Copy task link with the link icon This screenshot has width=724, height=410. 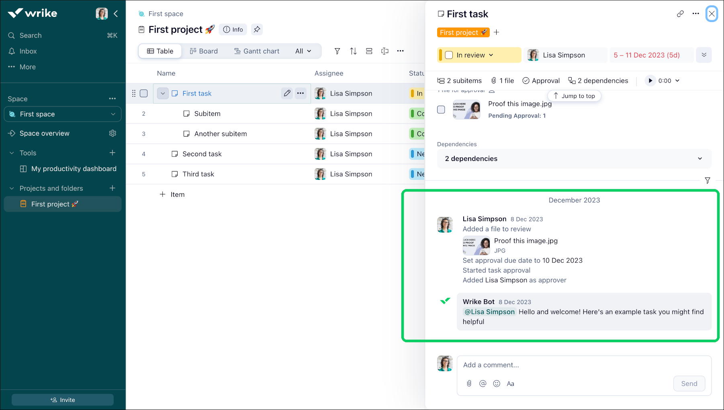[x=680, y=14]
